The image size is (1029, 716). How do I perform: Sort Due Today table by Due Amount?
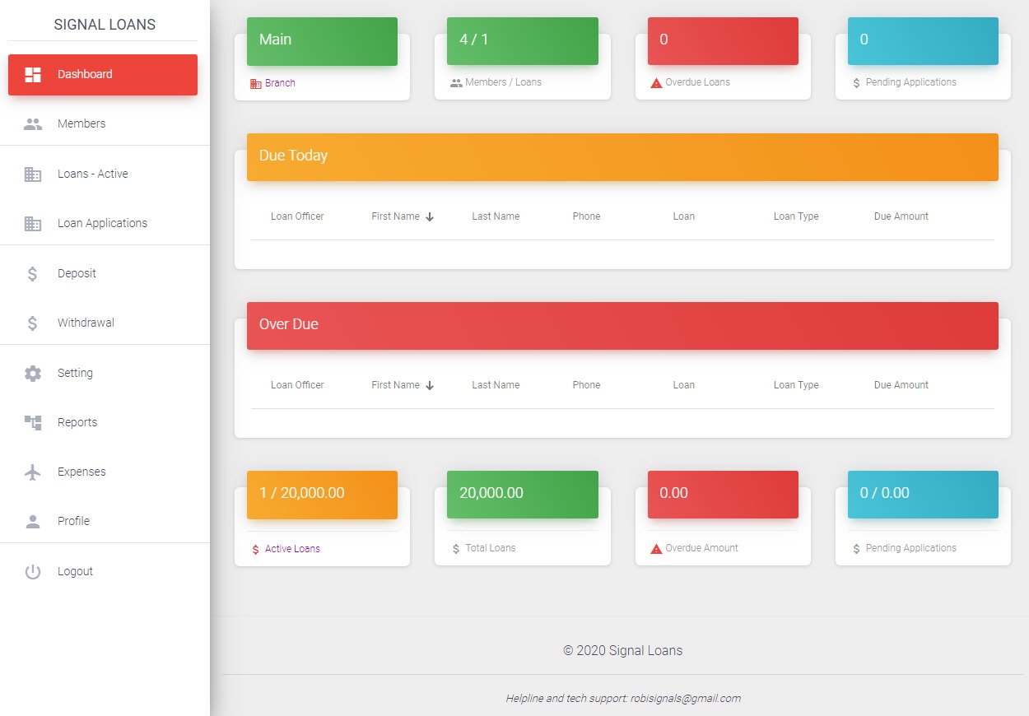(901, 216)
